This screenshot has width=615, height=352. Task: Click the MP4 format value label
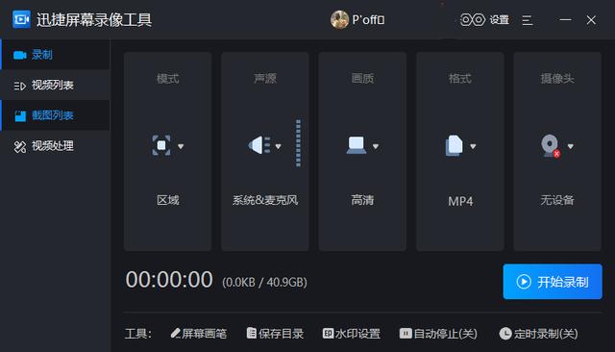point(460,201)
